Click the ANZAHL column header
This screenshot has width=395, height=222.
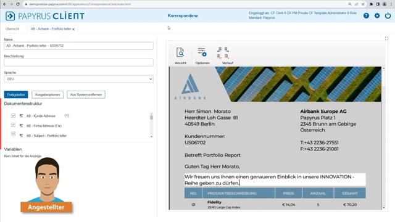point(318,193)
